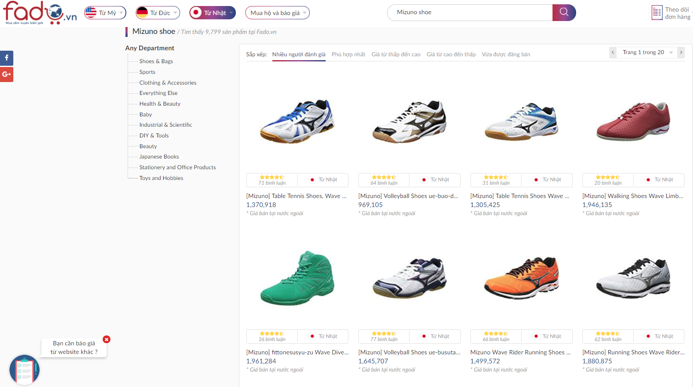This screenshot has width=693, height=387.
Task: Select Stationery and Office Products department
Action: [x=178, y=168]
